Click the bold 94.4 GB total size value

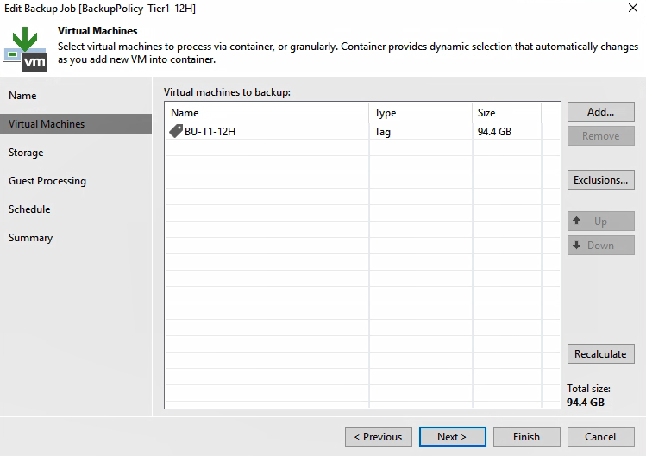pyautogui.click(x=586, y=402)
